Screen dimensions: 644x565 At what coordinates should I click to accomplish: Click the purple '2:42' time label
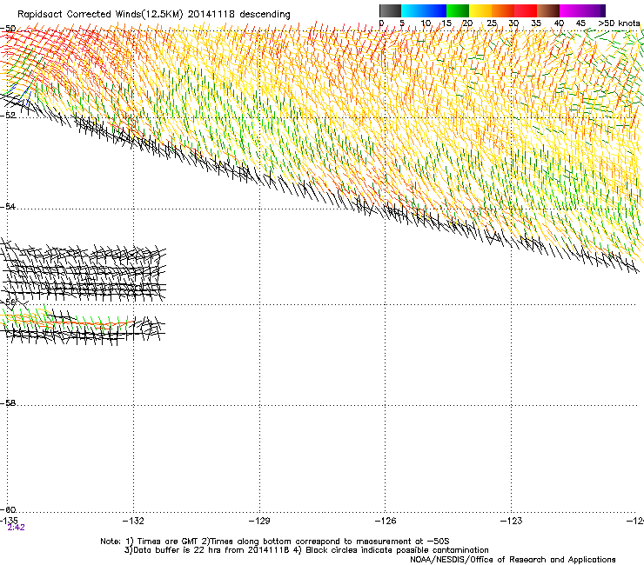pyautogui.click(x=16, y=528)
